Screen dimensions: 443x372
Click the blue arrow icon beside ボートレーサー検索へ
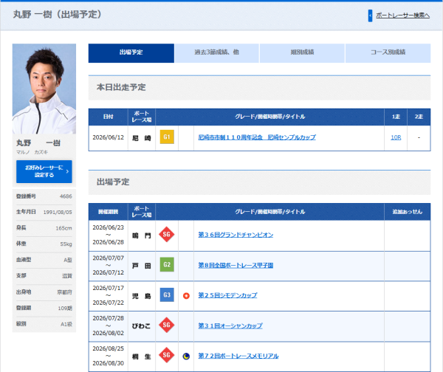tap(370, 15)
